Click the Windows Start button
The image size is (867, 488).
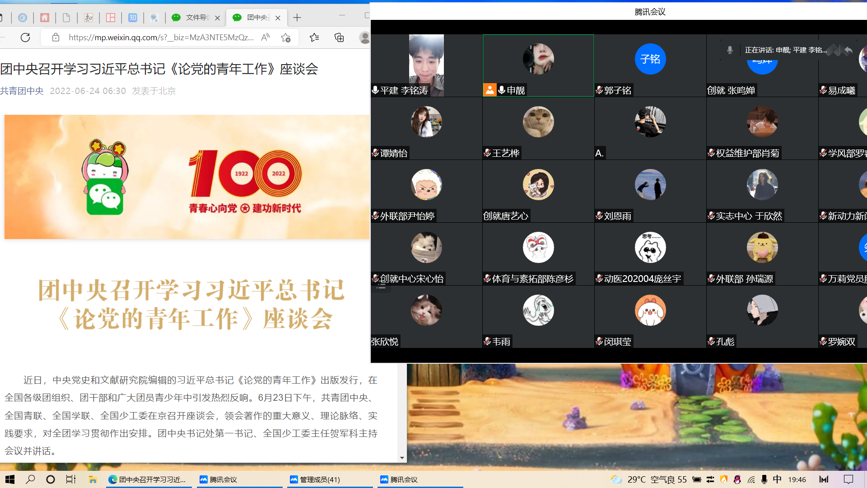(x=10, y=479)
